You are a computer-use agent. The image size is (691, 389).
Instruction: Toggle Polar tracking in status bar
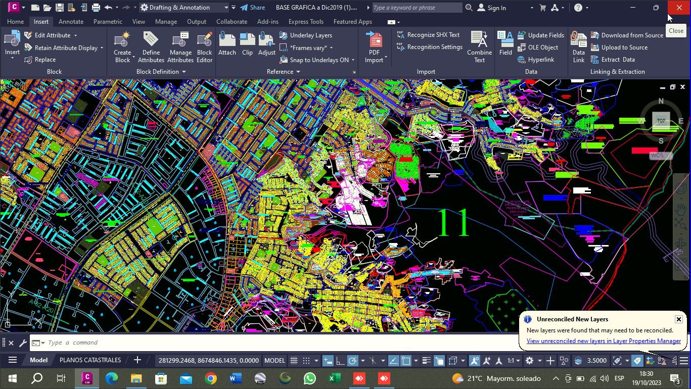[x=353, y=361]
